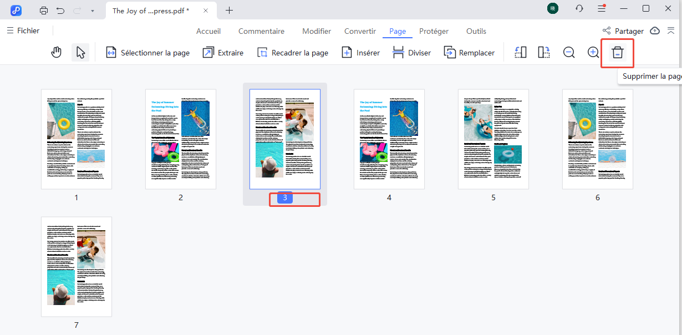682x335 pixels.
Task: Open the hamburger menu at top right
Action: point(601,8)
